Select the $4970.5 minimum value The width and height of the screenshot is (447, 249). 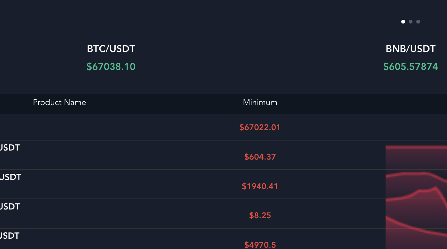point(260,245)
